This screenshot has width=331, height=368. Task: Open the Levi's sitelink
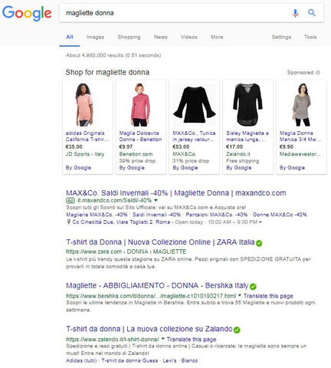tap(169, 360)
